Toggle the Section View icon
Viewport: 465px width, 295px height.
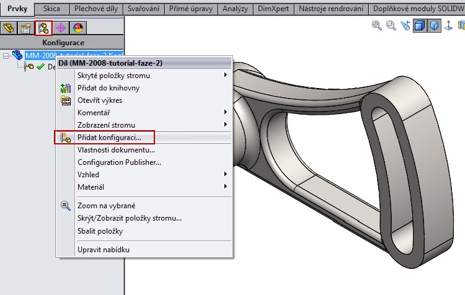(x=420, y=25)
